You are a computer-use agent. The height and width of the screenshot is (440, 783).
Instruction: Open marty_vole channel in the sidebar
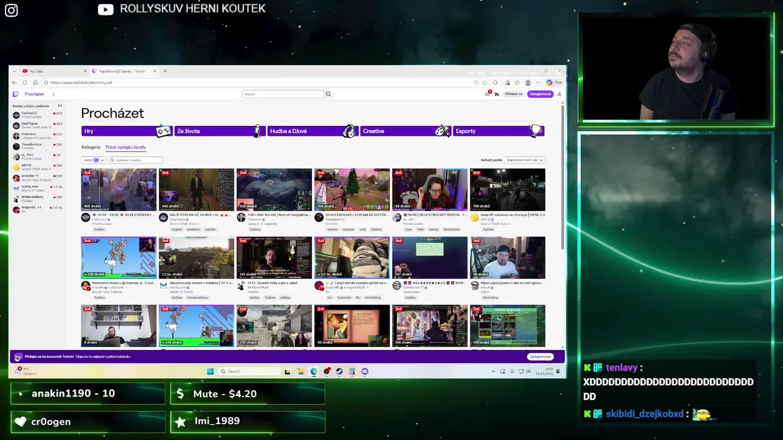click(37, 188)
